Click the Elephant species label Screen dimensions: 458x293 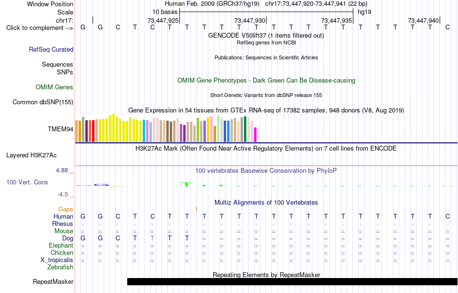coord(61,245)
